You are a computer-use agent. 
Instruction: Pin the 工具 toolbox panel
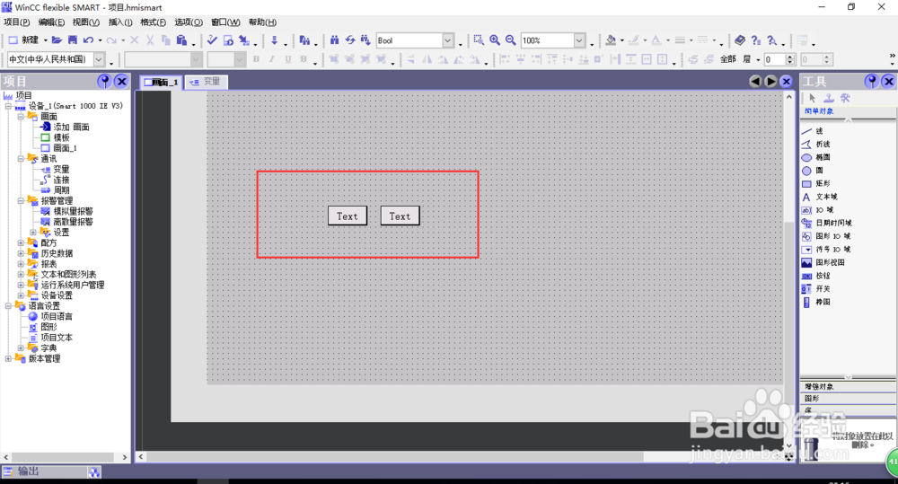click(x=872, y=82)
